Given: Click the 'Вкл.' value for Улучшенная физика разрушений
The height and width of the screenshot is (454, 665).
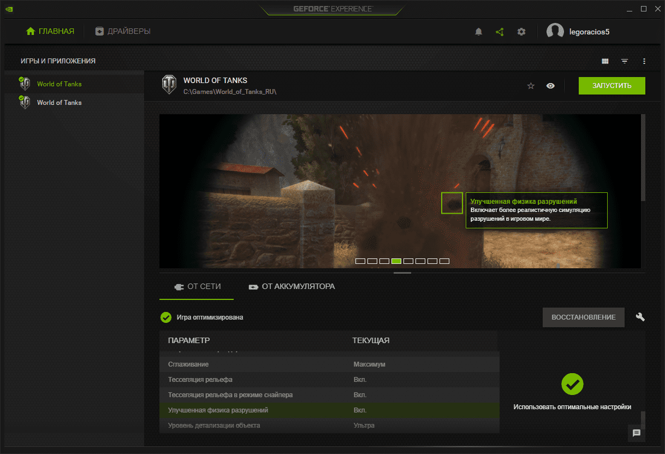Looking at the screenshot, I should point(360,410).
